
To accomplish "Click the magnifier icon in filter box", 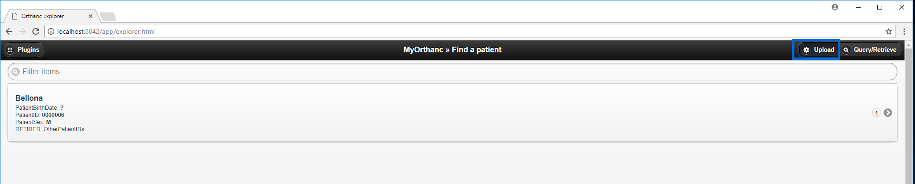I will tap(16, 72).
